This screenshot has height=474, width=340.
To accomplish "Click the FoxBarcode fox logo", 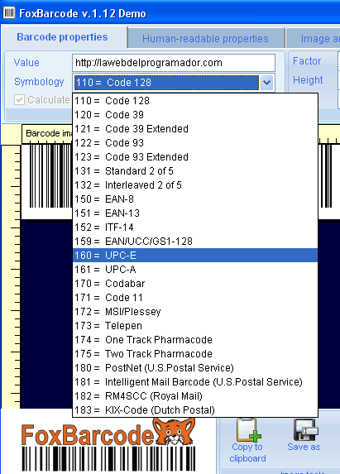I will 175,431.
